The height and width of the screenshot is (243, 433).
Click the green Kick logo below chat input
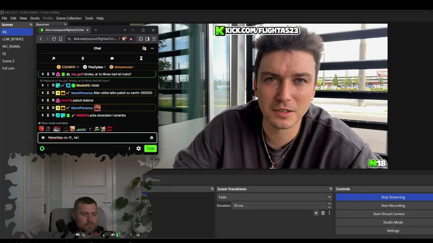click(42, 148)
